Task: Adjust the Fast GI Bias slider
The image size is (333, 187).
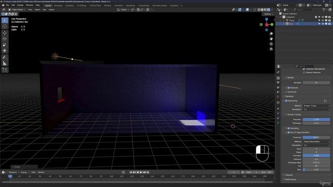Action: coord(316,170)
